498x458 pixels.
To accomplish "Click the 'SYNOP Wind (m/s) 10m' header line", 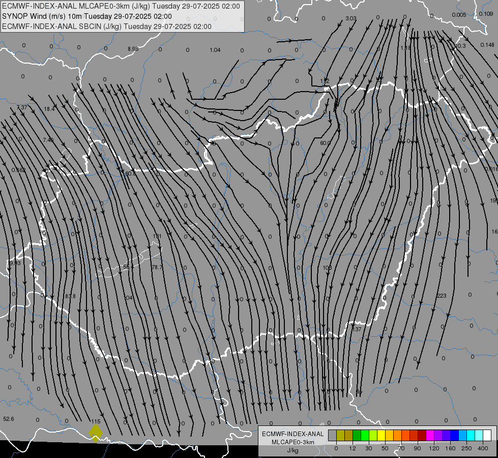I will 86,16.
